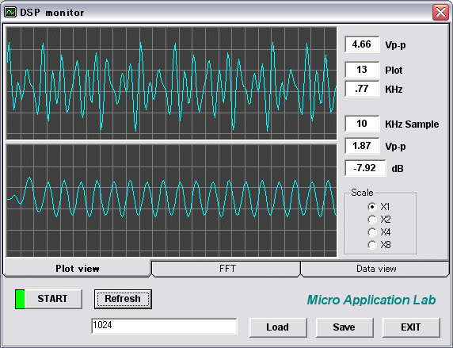The height and width of the screenshot is (348, 453).
Task: Focus the 1024 sample count field
Action: 164,326
